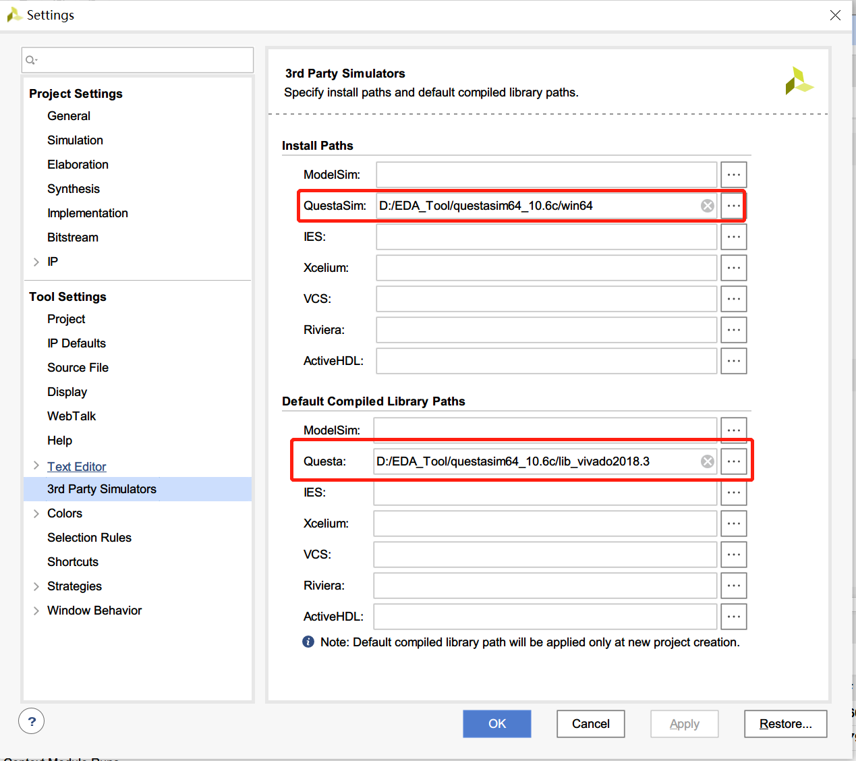The width and height of the screenshot is (856, 761).
Task: Open Simulation settings page
Action: 75,140
